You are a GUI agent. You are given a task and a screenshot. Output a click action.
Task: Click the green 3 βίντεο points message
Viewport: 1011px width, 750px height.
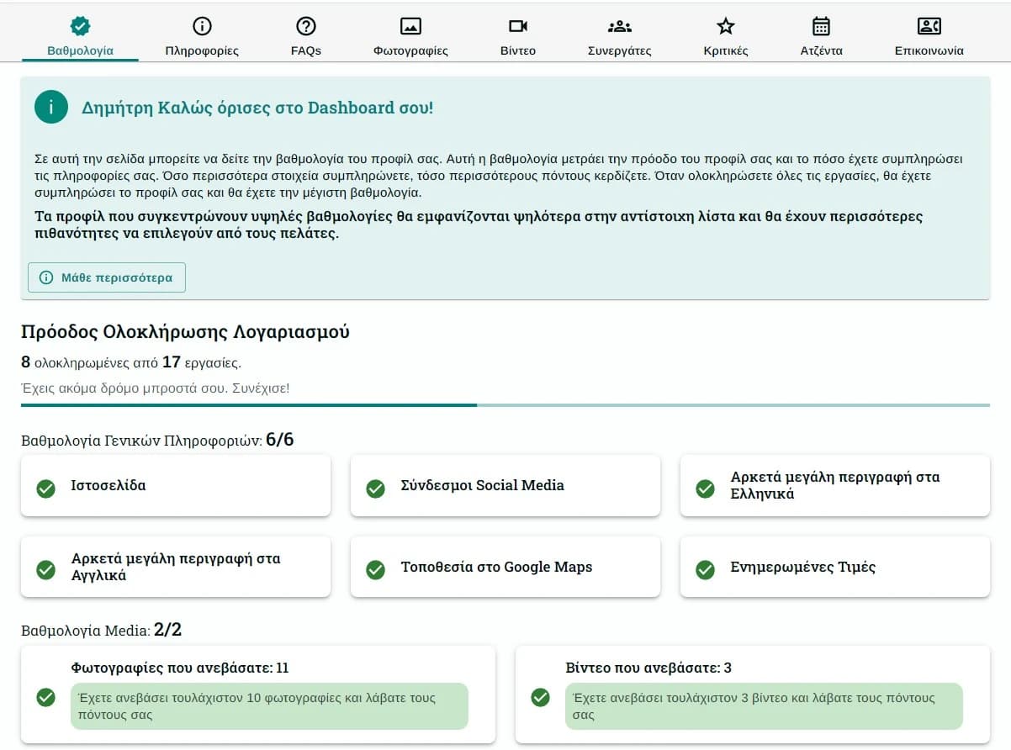click(x=765, y=706)
